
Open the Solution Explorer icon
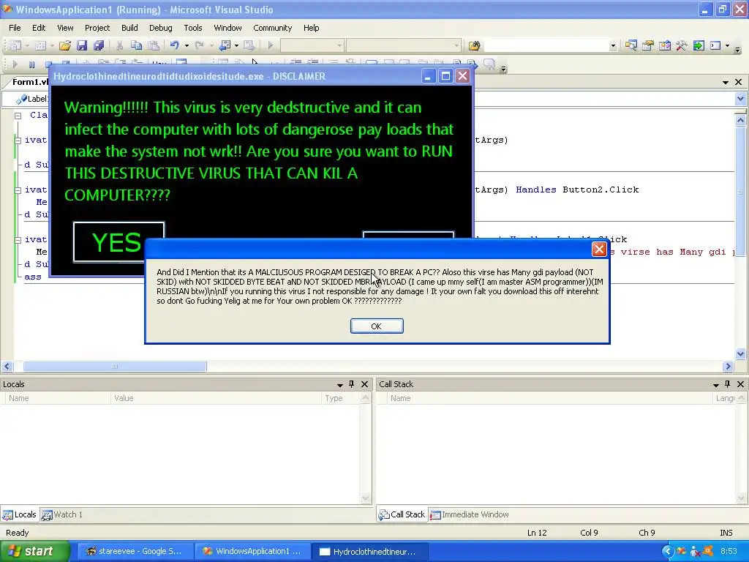pyautogui.click(x=631, y=45)
